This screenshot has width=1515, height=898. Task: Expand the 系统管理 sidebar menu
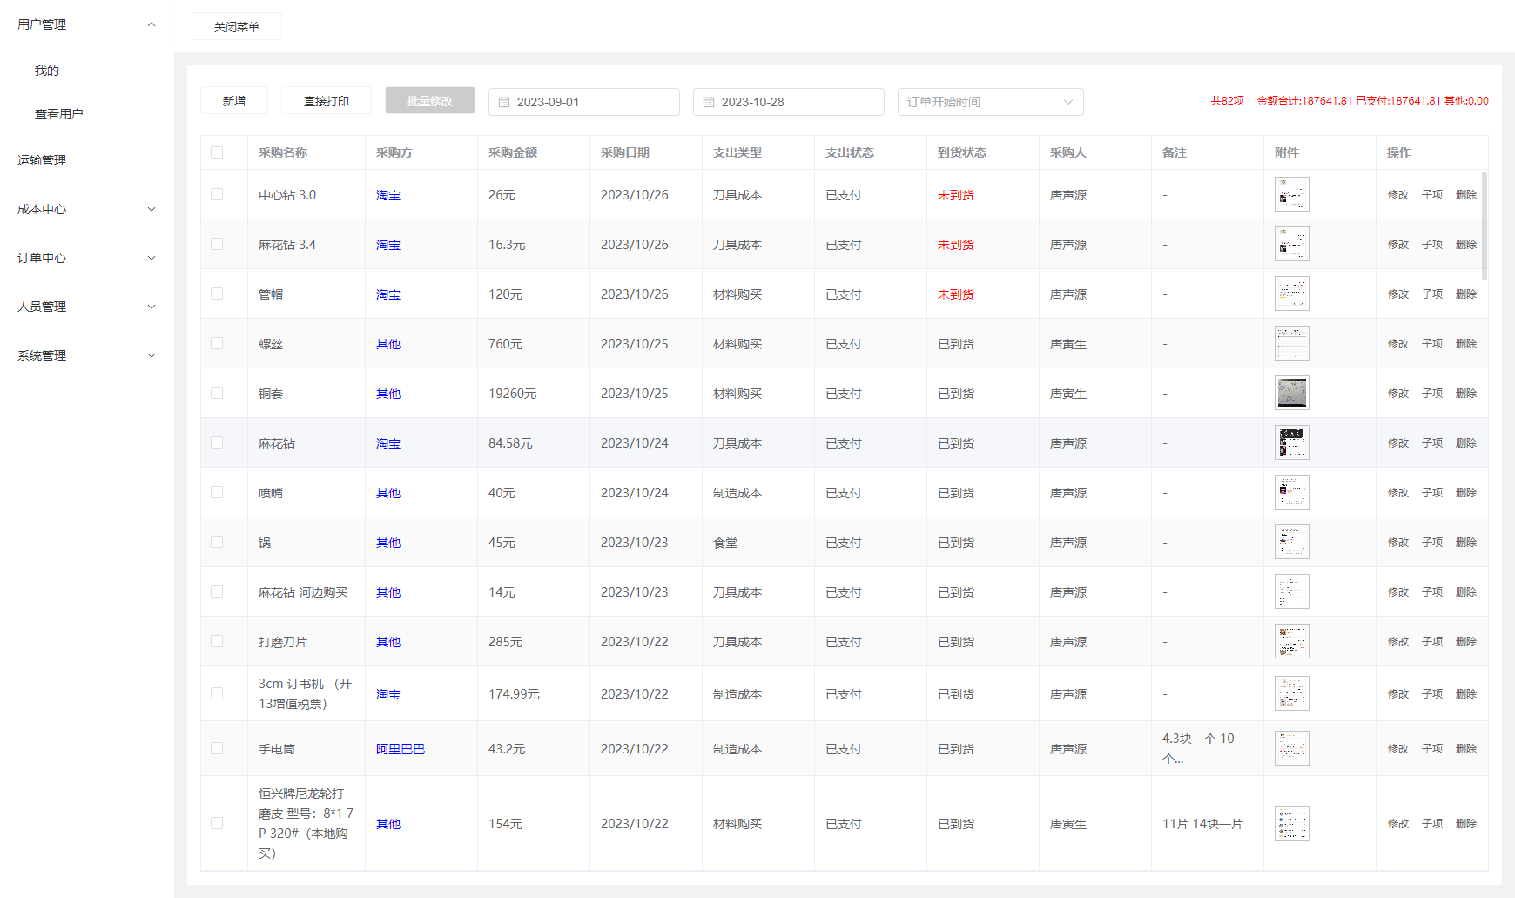point(87,355)
